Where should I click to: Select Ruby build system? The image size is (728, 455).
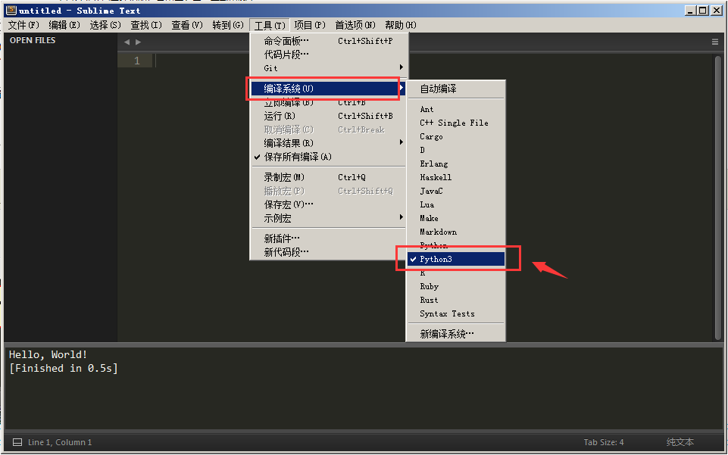click(x=456, y=286)
